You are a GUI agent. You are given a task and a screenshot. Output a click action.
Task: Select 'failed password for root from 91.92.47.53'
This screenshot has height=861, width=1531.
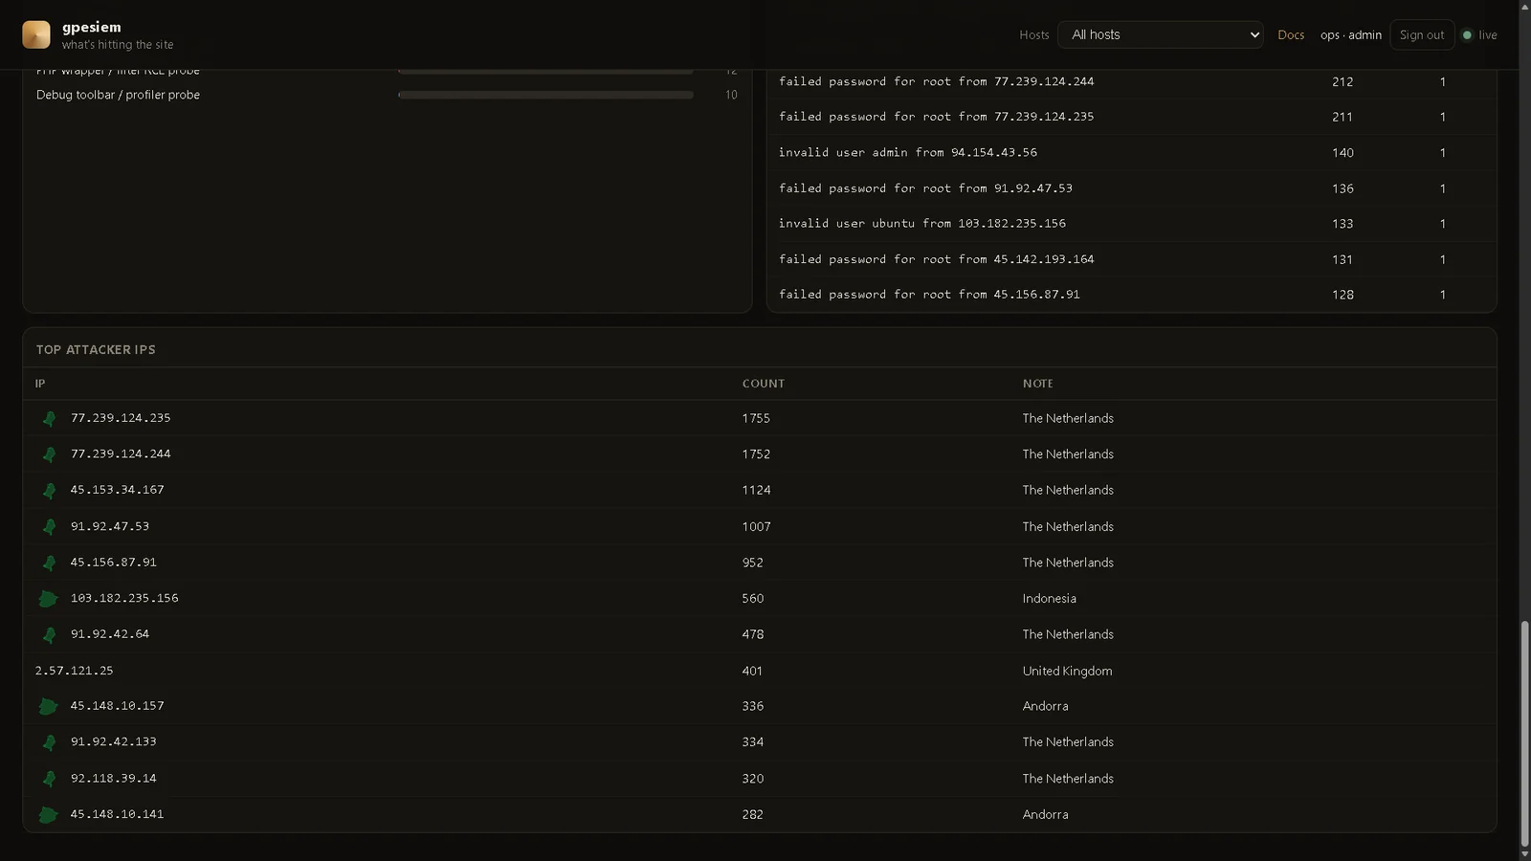925,188
